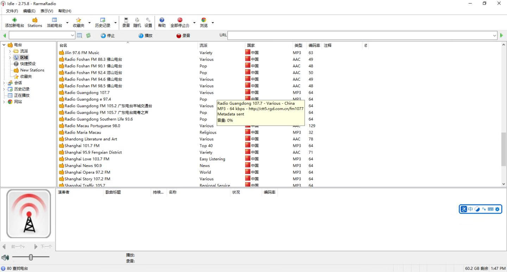Image resolution: width=507 pixels, height=272 pixels.
Task: Open the station selection combo box
Action: coord(42,35)
